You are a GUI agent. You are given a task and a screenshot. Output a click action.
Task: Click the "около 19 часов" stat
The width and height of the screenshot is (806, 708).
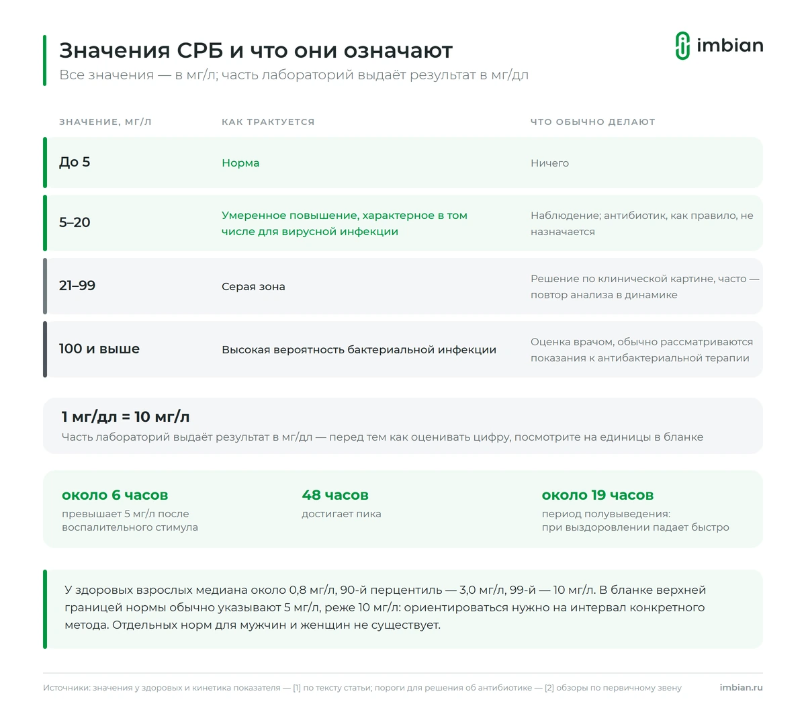point(598,495)
